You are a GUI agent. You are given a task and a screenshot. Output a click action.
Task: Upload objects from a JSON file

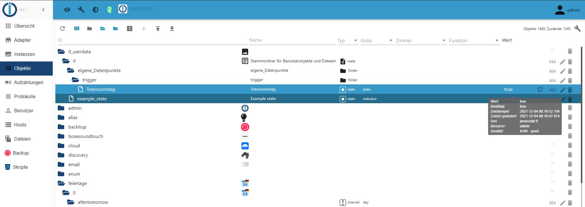pos(158,29)
